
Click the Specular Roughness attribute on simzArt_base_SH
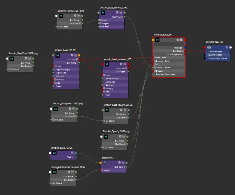pos(165,74)
